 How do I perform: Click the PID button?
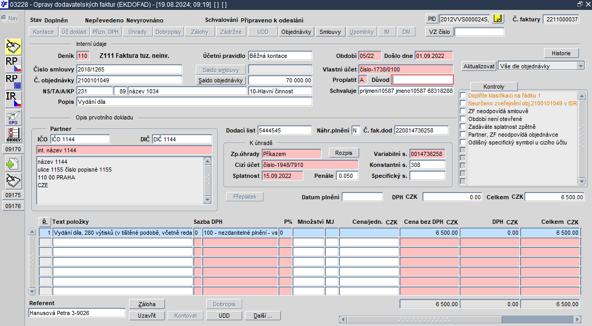(432, 19)
